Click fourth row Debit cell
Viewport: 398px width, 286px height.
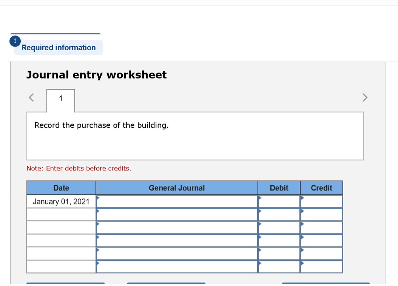pos(279,241)
